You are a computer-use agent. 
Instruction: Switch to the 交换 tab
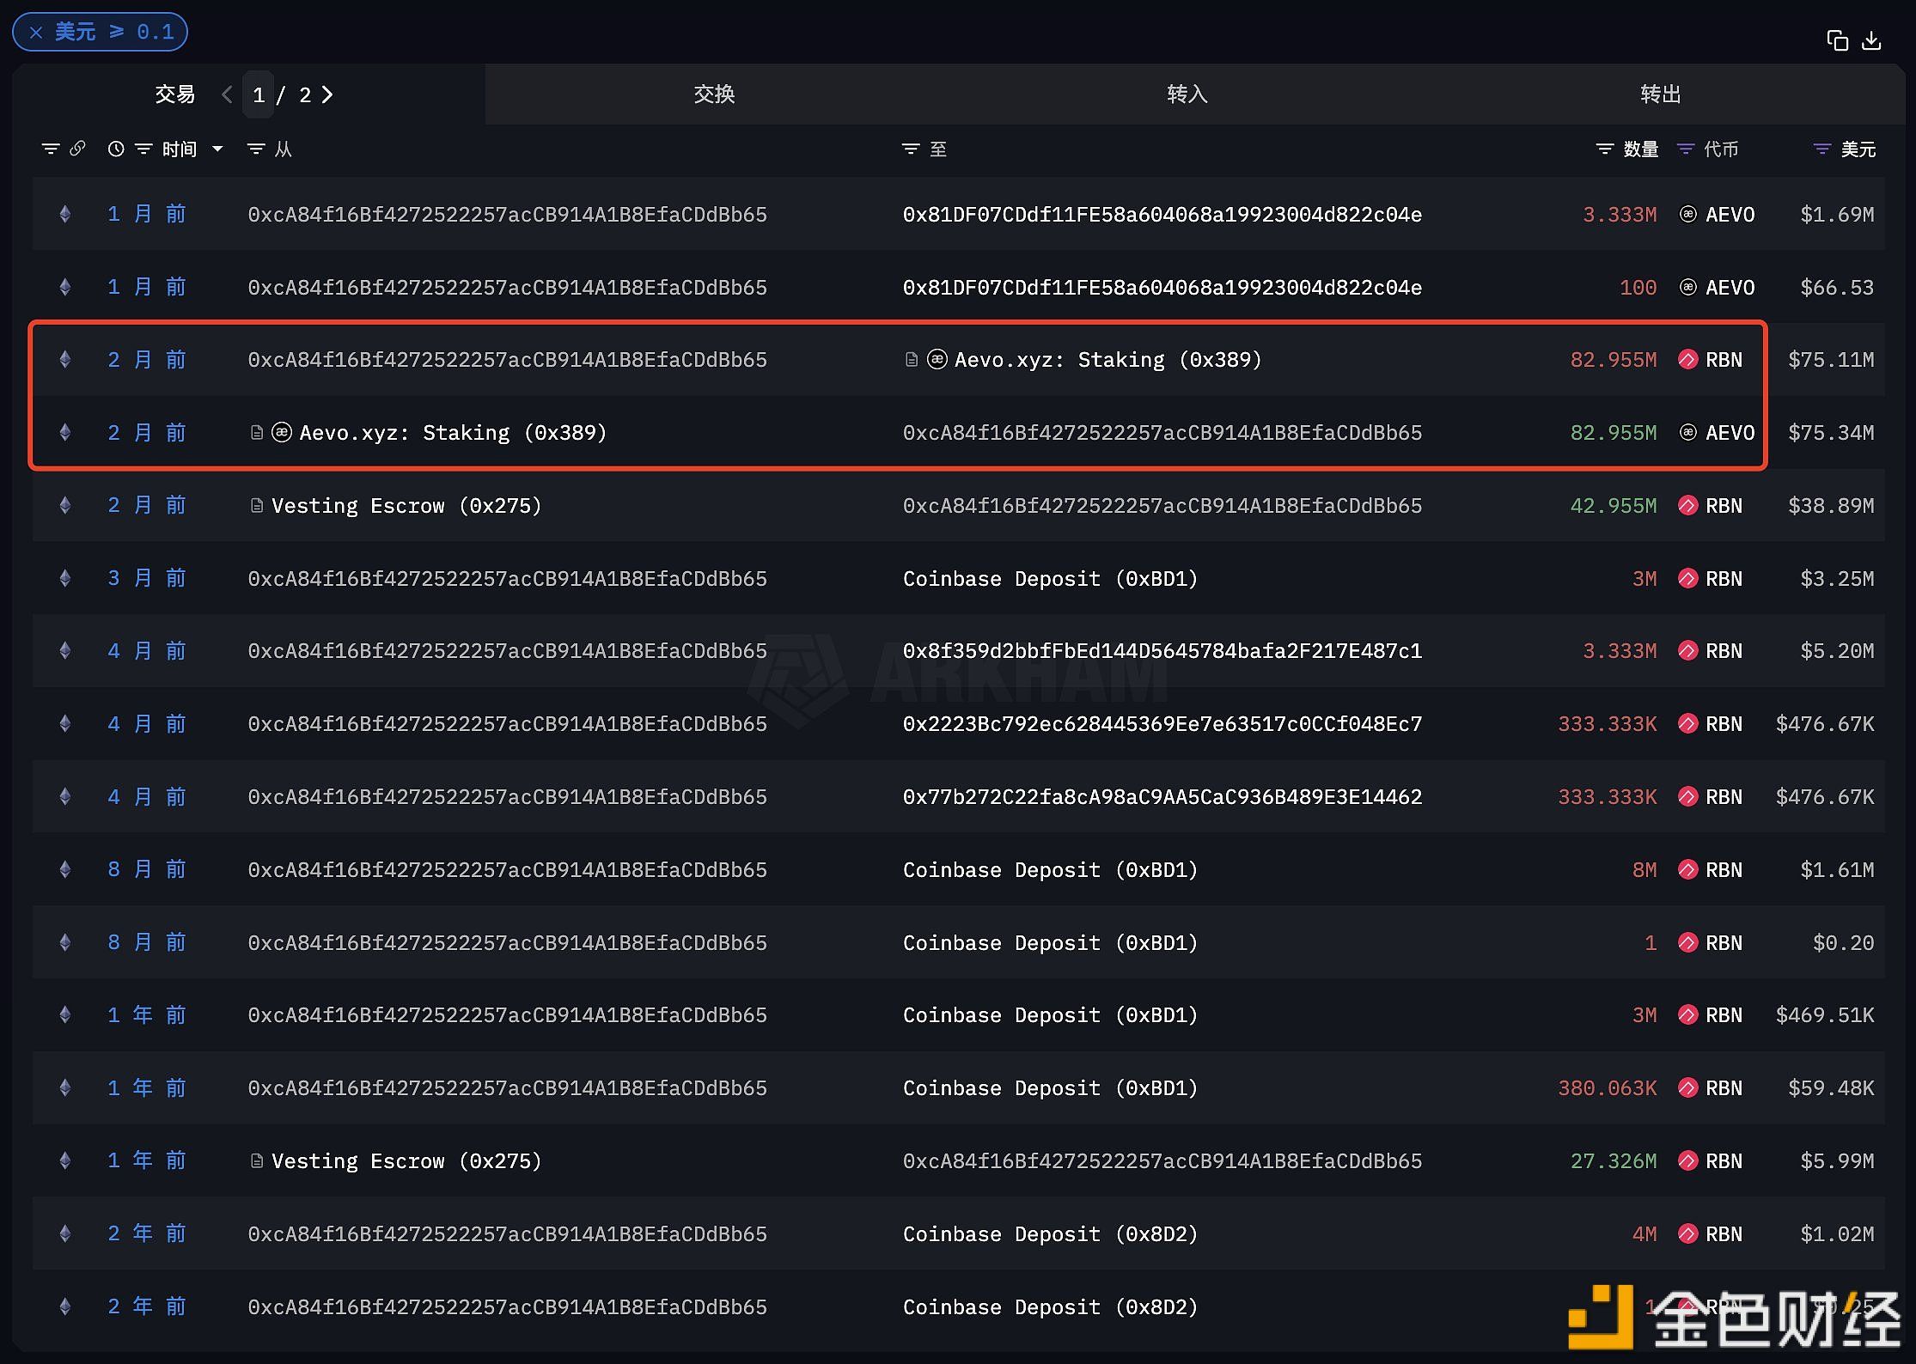coord(714,94)
